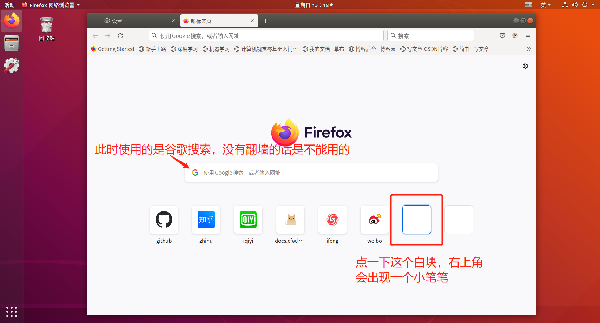The height and width of the screenshot is (323, 600).
Task: Open 简书 - 写文章 bookmark
Action: (x=471, y=49)
